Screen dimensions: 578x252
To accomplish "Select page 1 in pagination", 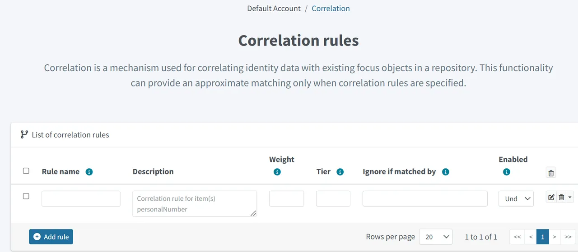I will (x=543, y=237).
